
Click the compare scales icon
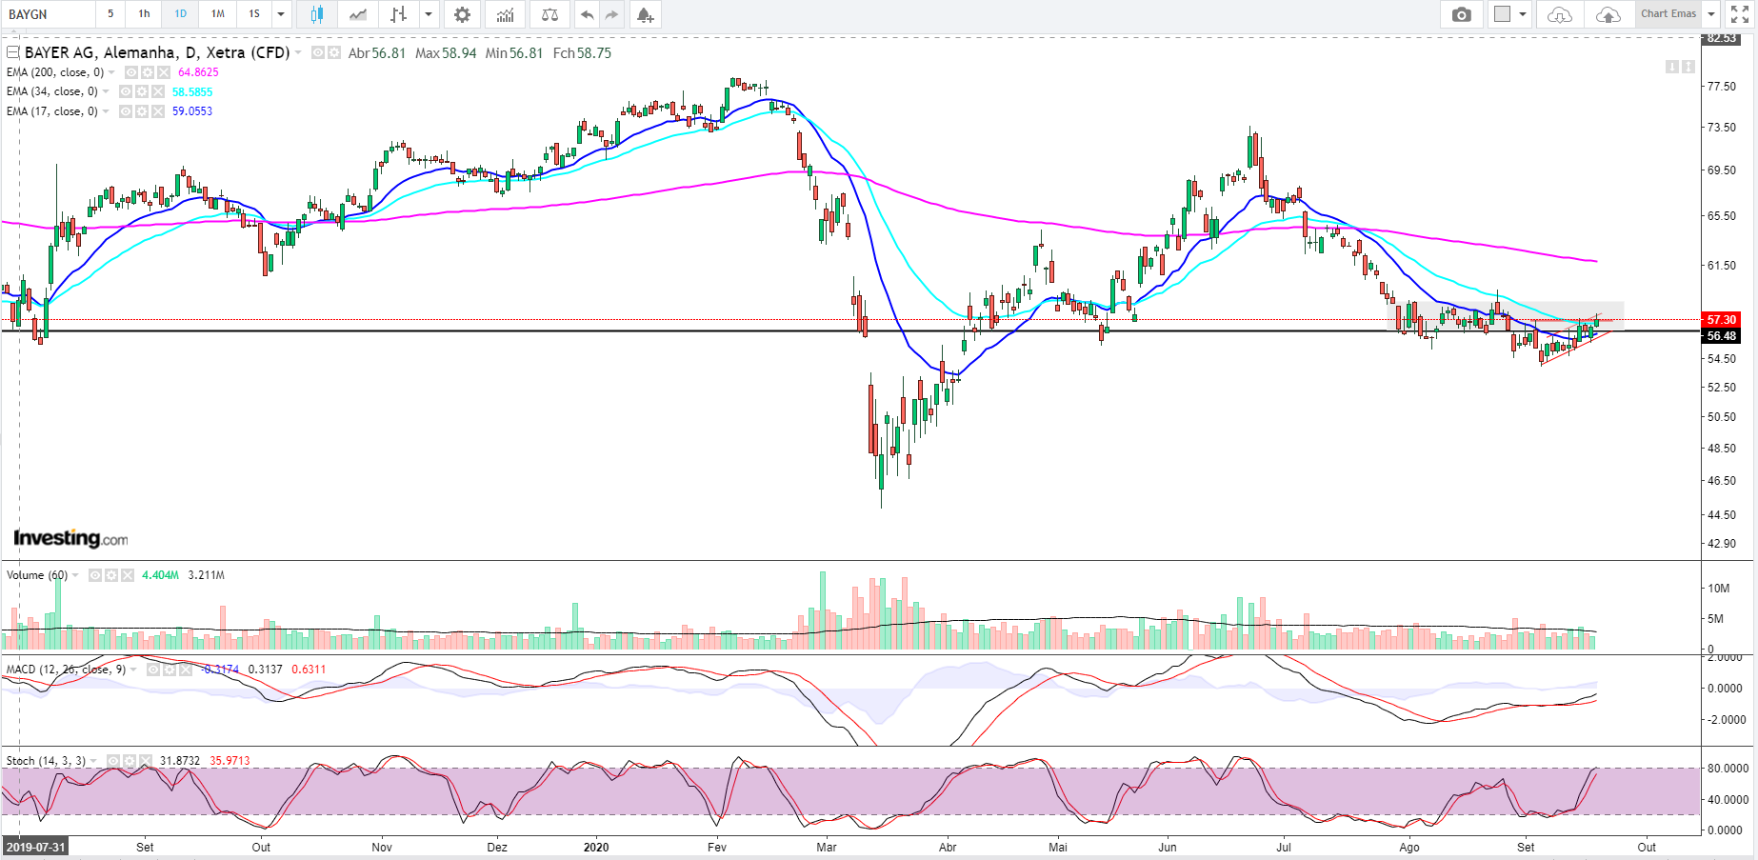click(x=549, y=14)
